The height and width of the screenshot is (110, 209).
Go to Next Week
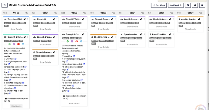tap(176, 5)
